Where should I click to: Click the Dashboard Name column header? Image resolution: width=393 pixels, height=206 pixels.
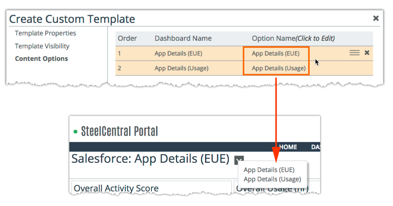click(x=183, y=38)
